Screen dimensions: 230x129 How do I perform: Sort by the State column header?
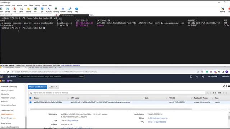(147, 98)
